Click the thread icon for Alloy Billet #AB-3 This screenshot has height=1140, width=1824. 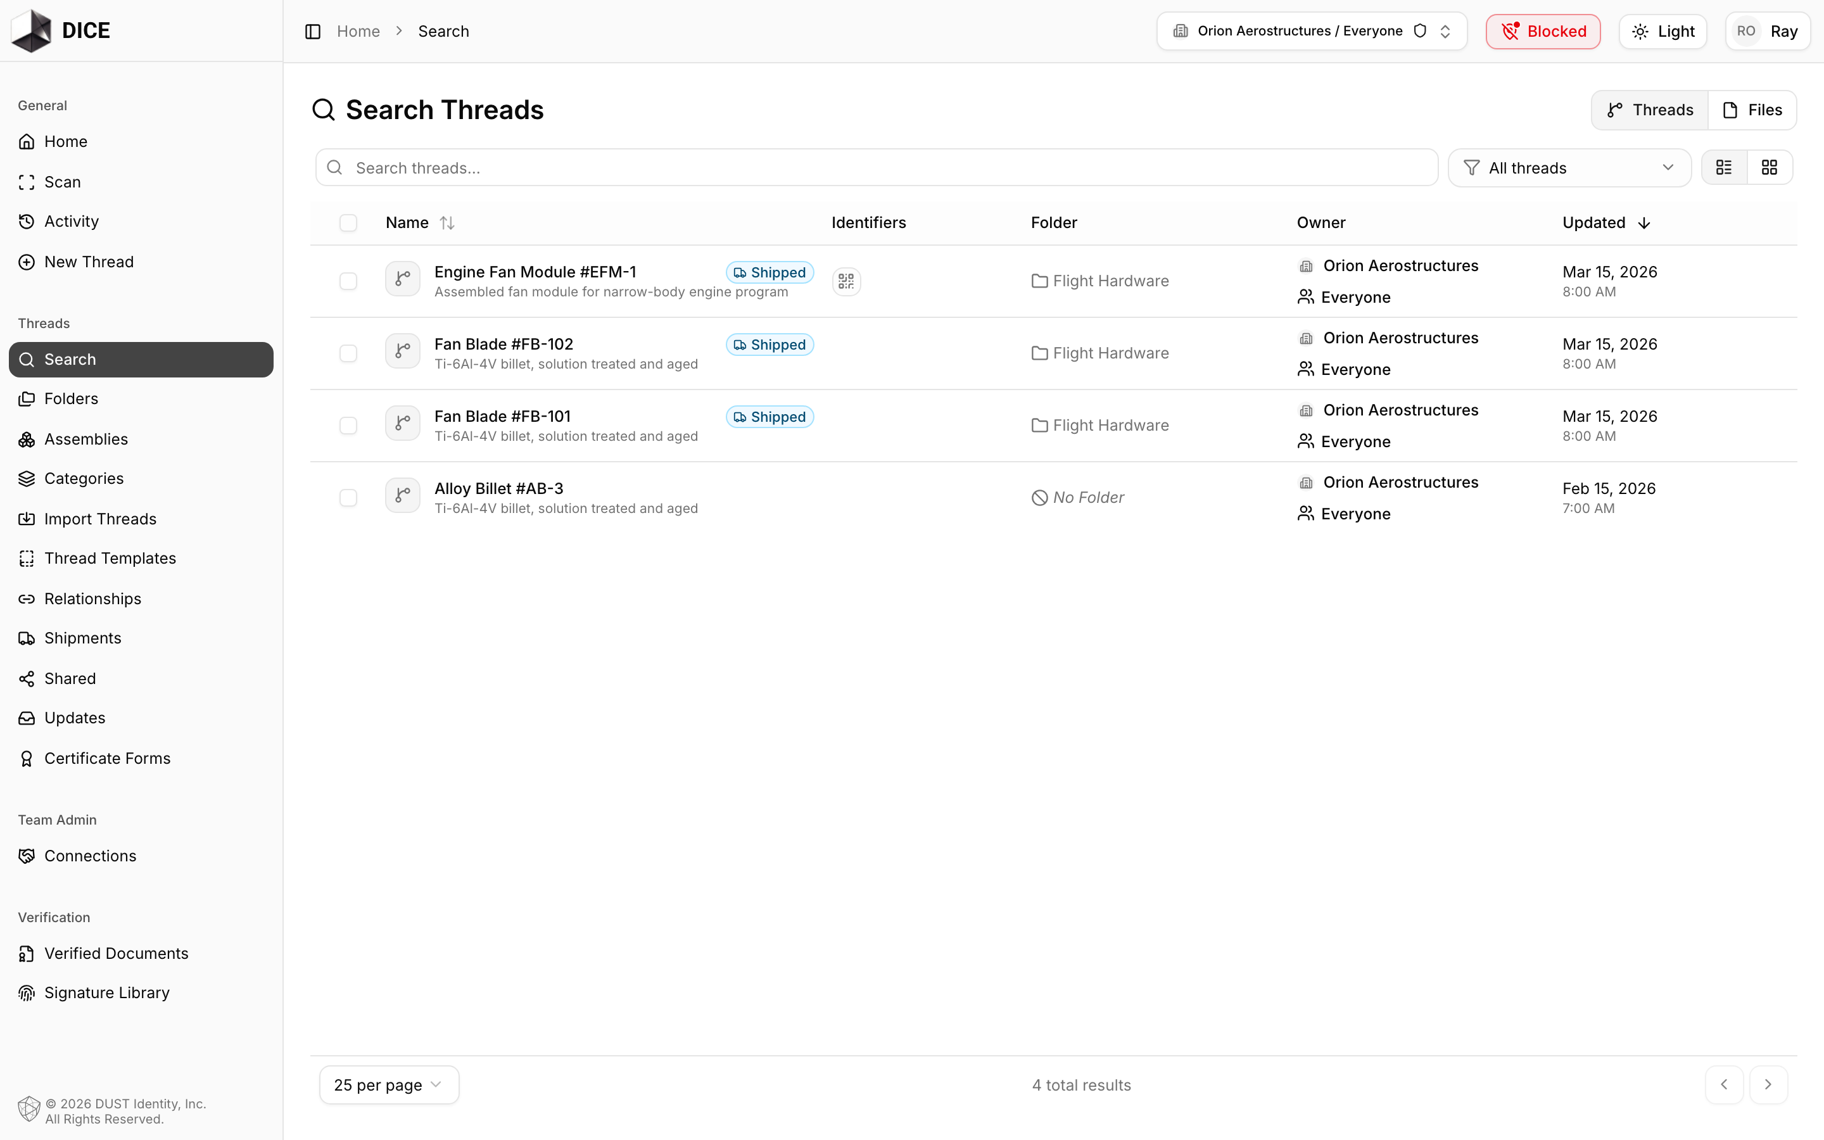tap(403, 496)
